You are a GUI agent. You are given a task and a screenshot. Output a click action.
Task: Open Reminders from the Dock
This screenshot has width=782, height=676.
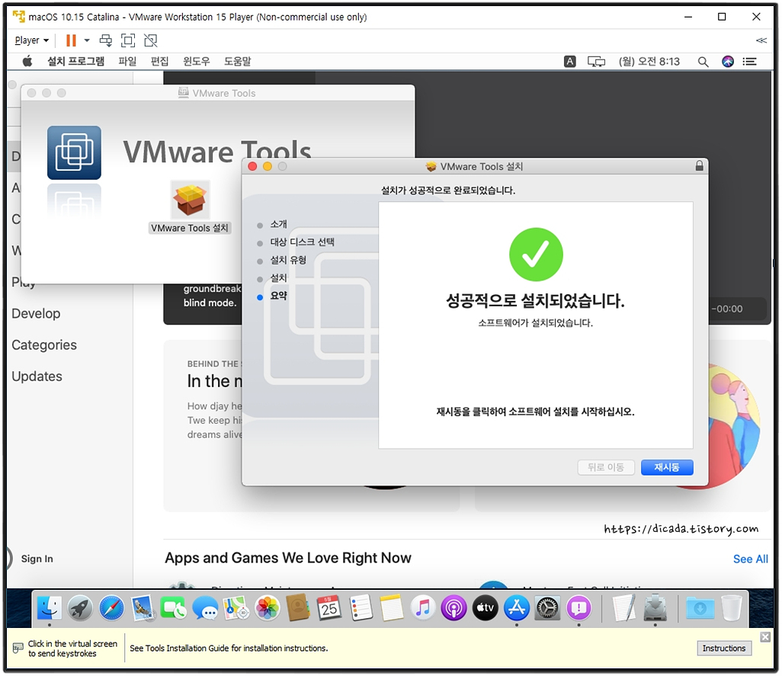(361, 608)
